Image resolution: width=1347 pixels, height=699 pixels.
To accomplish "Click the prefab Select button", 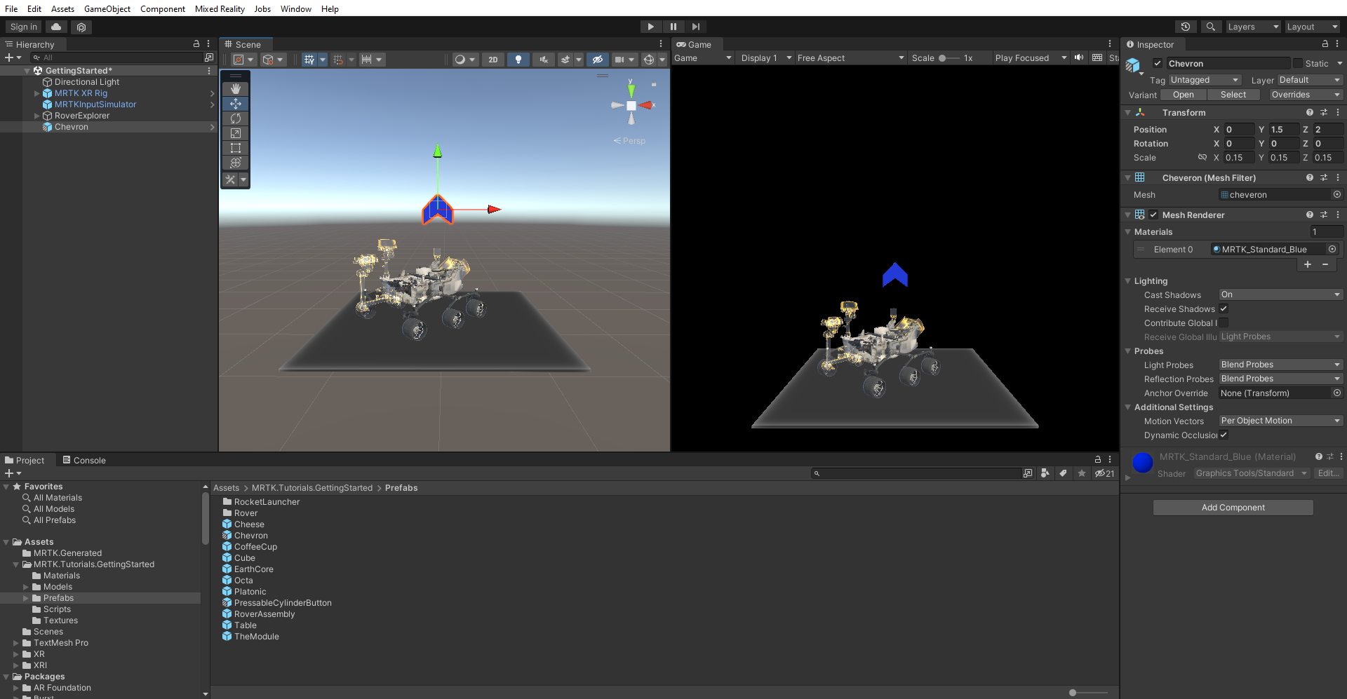I will tap(1233, 95).
